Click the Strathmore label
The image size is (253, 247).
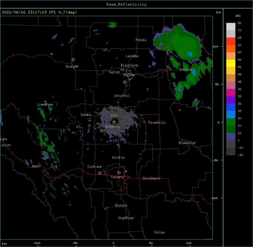pos(151,178)
